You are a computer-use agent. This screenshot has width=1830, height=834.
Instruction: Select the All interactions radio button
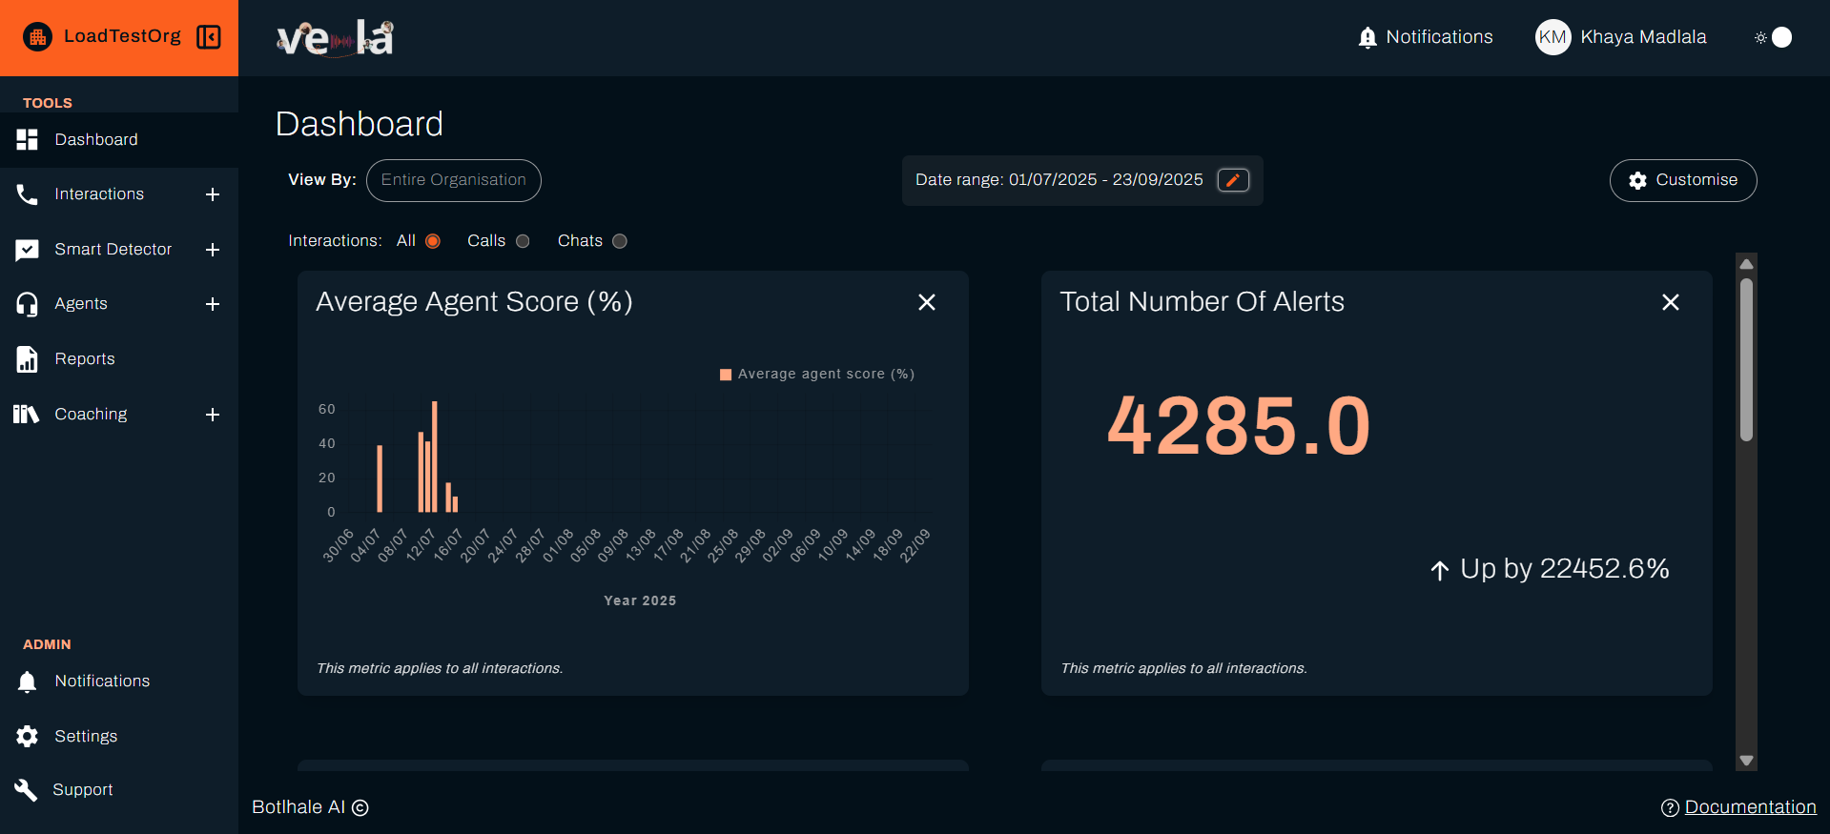[433, 241]
